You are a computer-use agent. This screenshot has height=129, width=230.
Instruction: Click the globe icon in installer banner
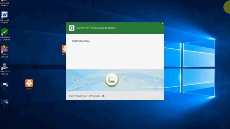click(86, 85)
